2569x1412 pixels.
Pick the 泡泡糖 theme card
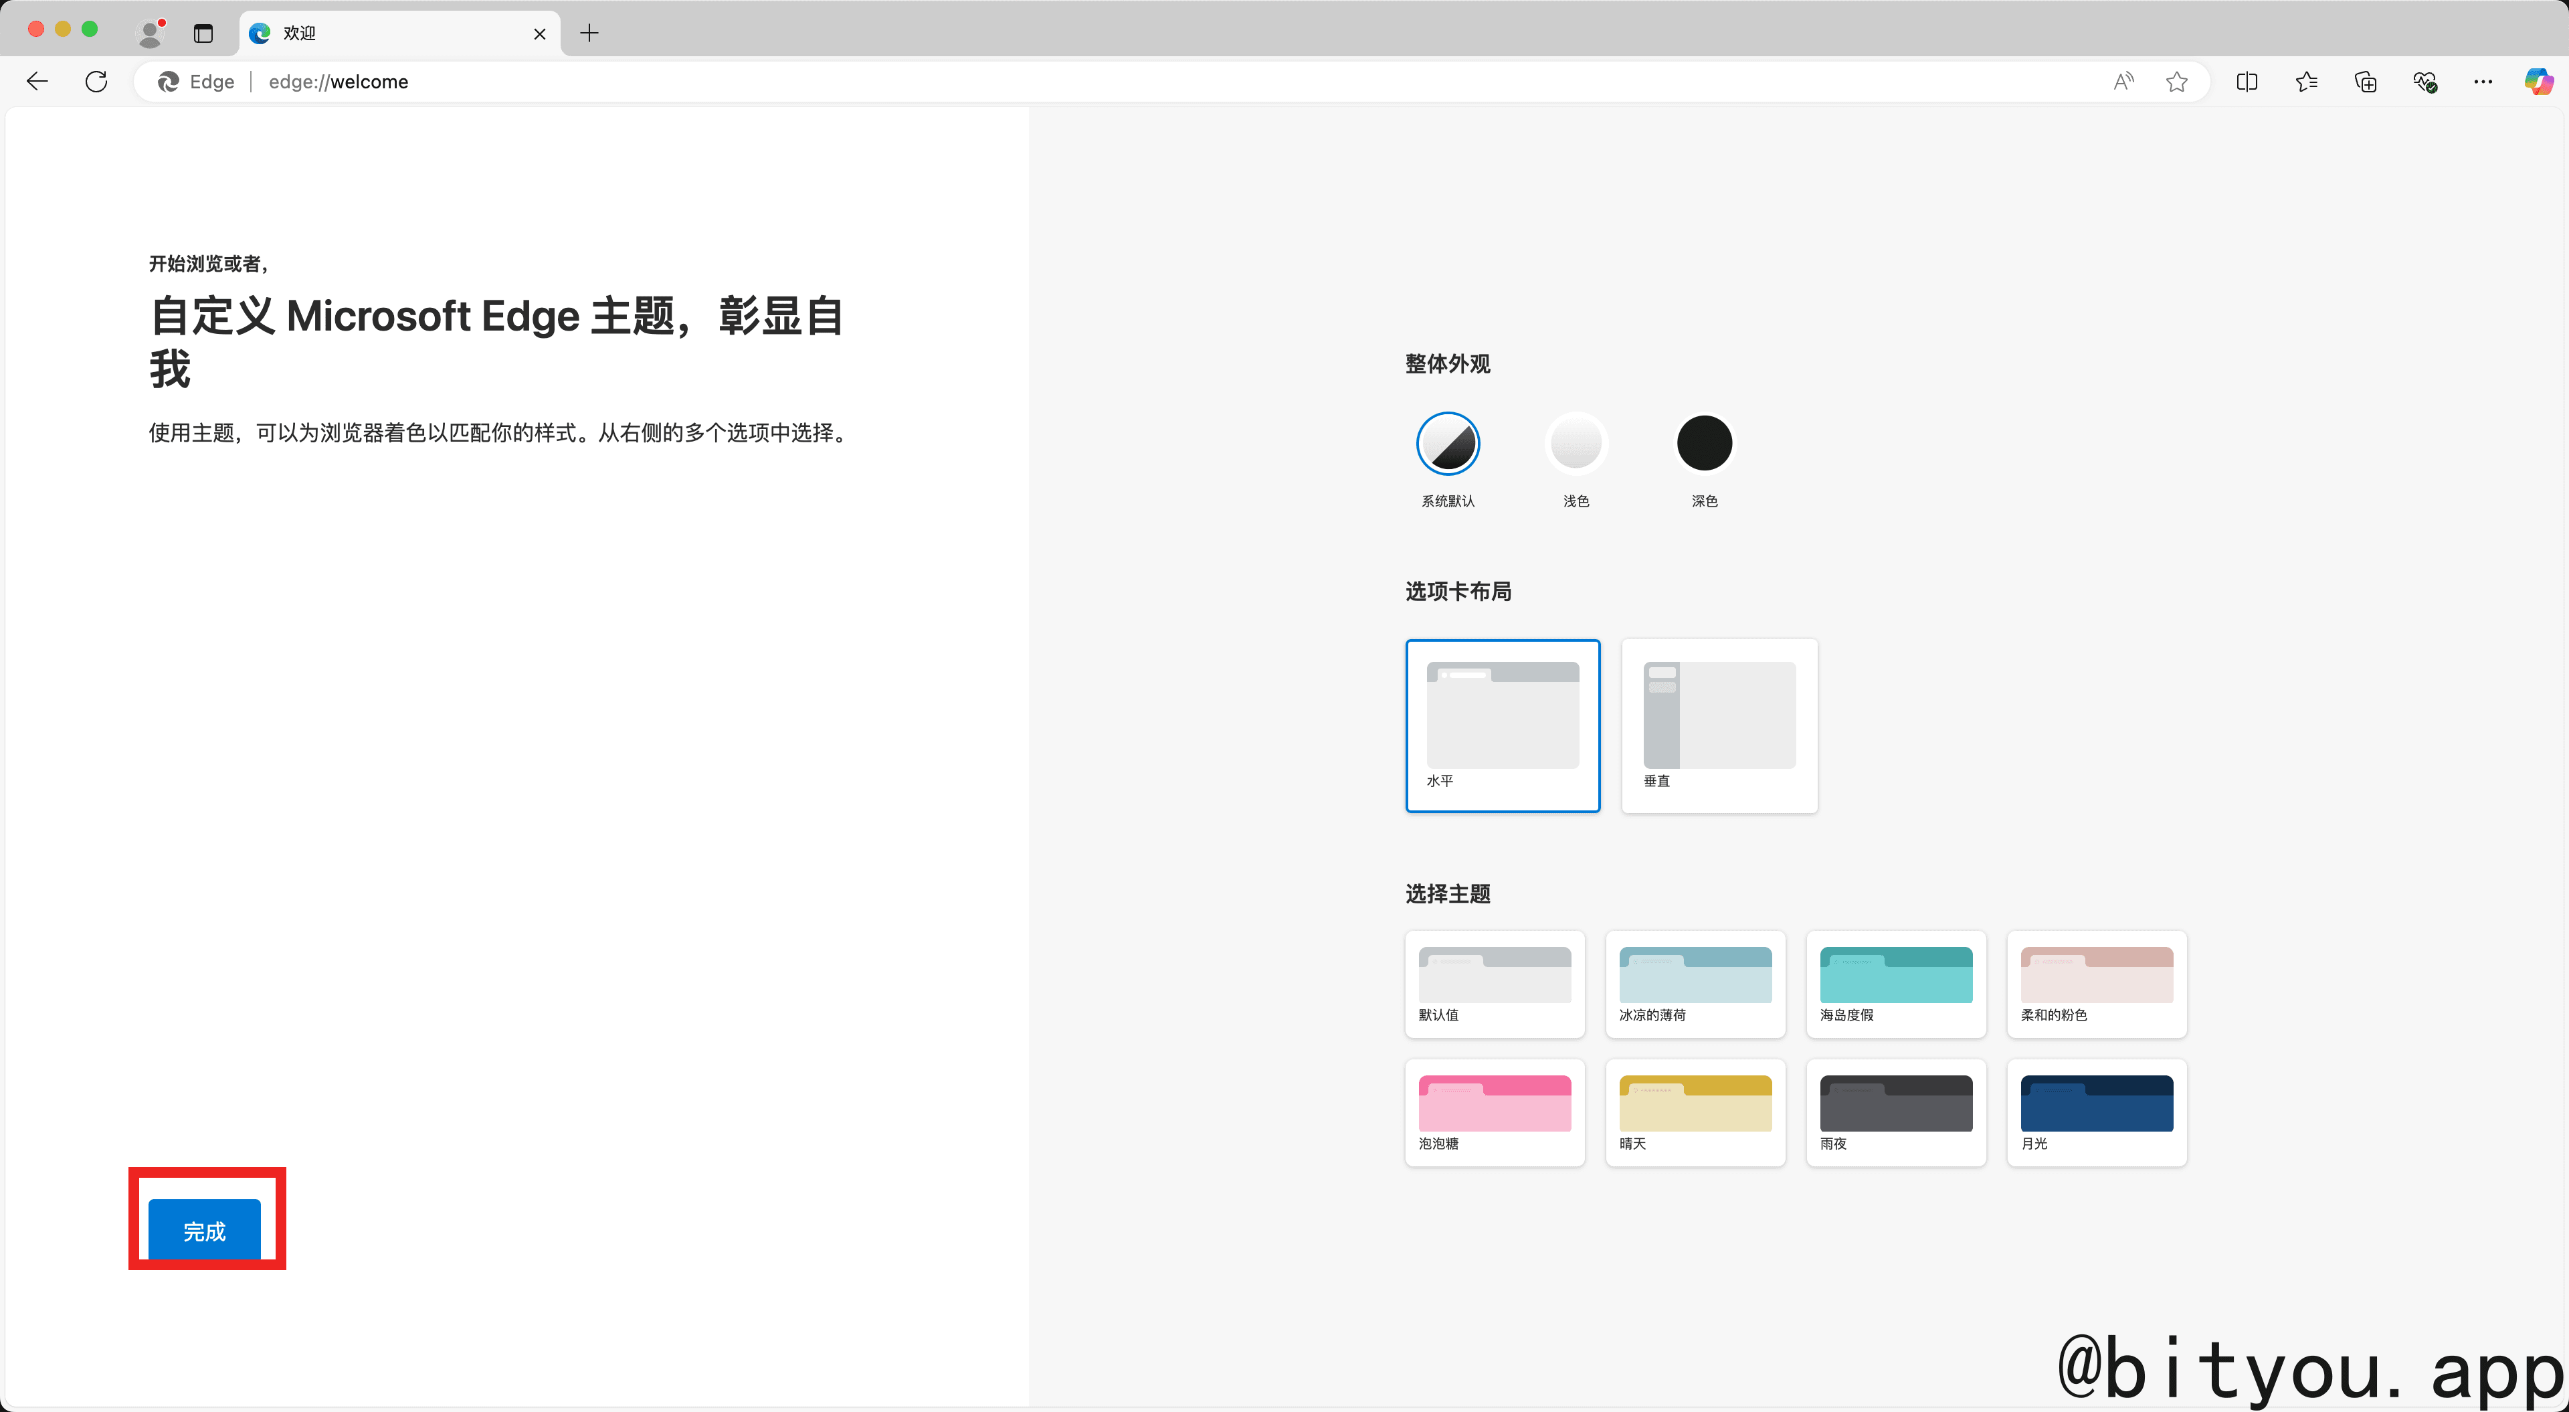[x=1495, y=1113]
